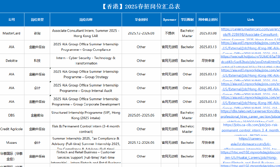Click the 公司 column header
This screenshot has height=167, width=280.
pyautogui.click(x=12, y=20)
